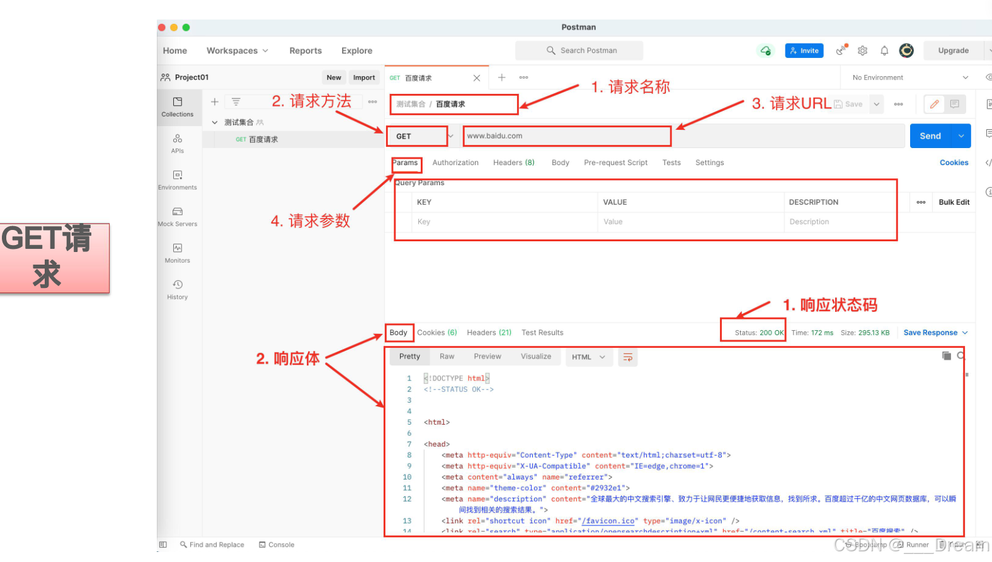Click Import button

(364, 77)
